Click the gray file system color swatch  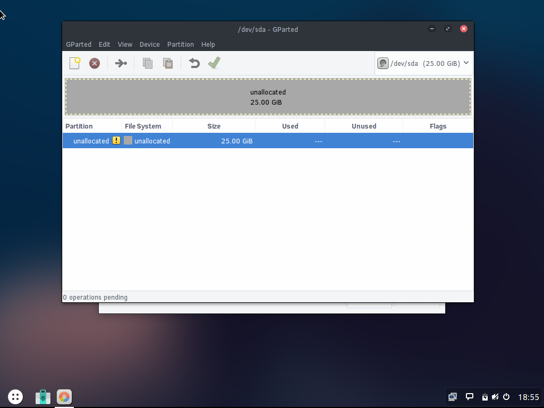click(128, 140)
